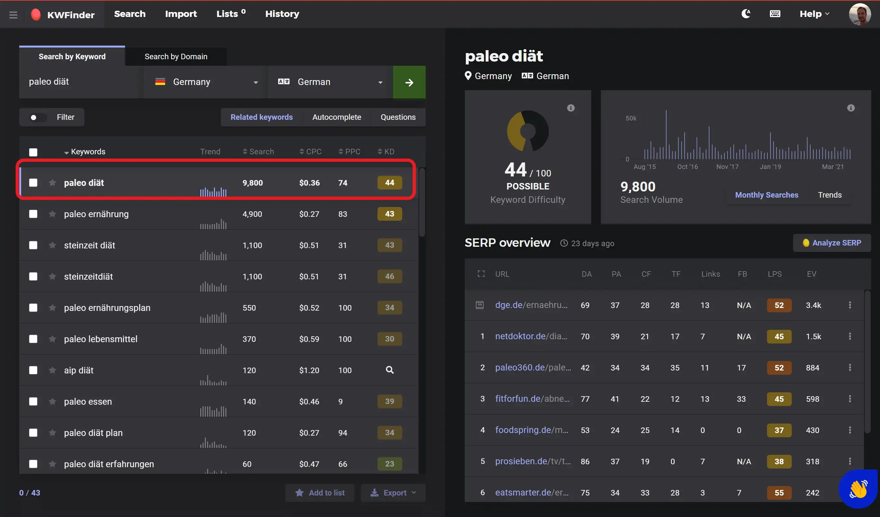The height and width of the screenshot is (517, 880).
Task: Click the Analyze SERP button
Action: coord(831,243)
